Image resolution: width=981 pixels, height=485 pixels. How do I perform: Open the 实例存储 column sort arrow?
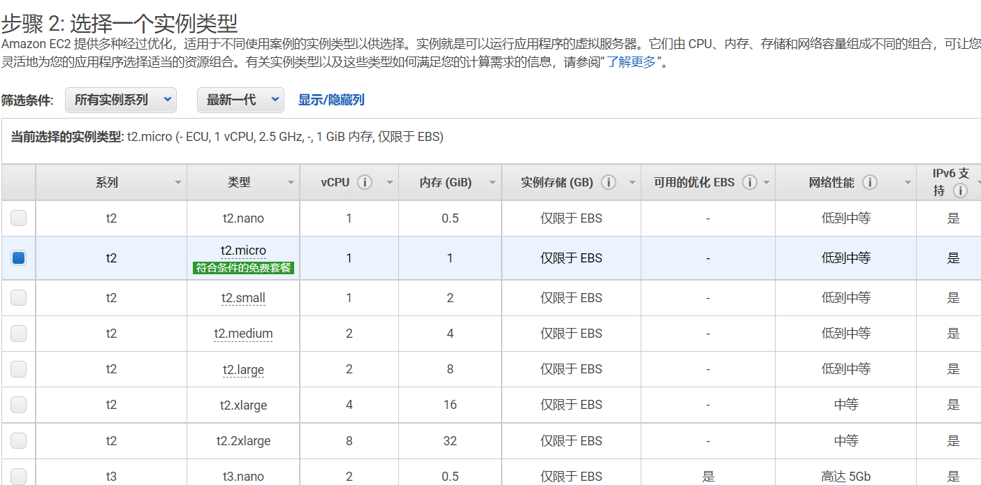point(632,183)
